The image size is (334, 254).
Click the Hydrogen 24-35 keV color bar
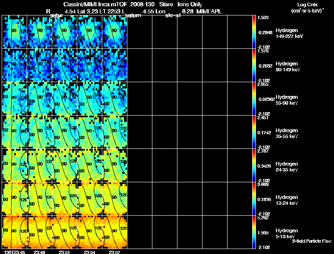(254, 166)
